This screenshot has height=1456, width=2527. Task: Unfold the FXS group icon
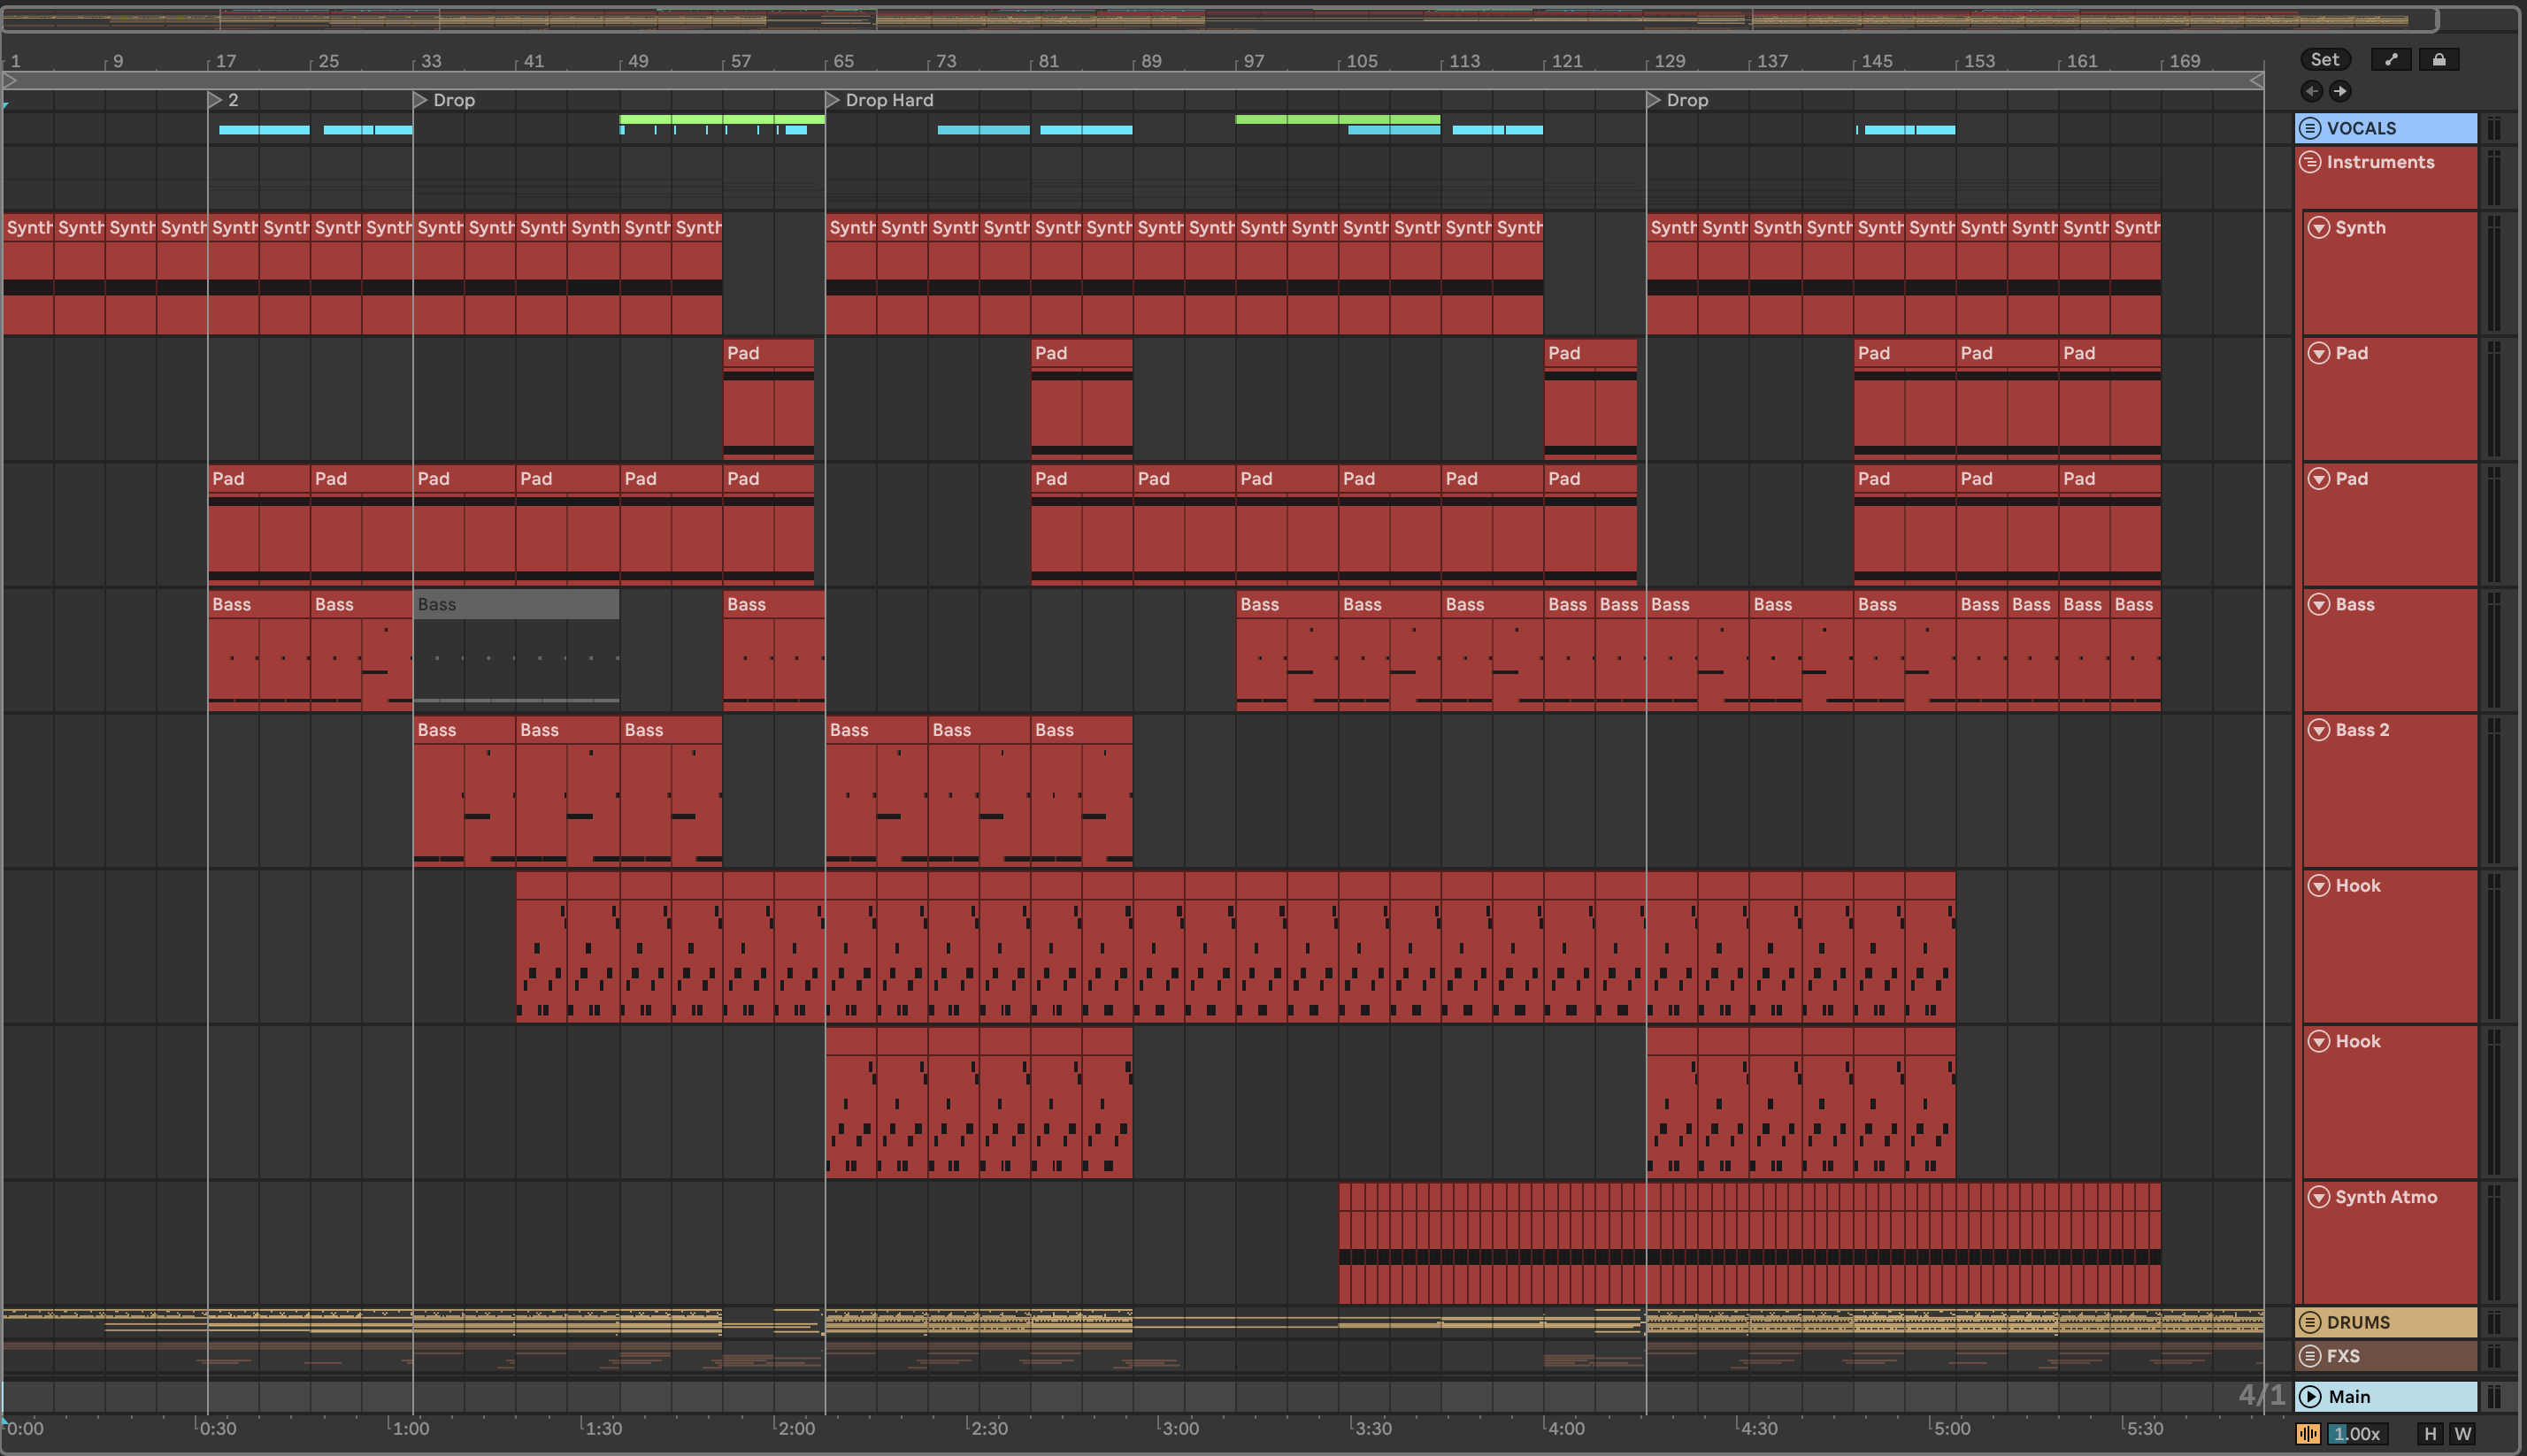(x=2310, y=1356)
